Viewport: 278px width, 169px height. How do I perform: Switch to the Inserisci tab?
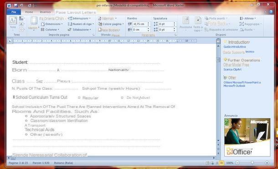coord(45,12)
